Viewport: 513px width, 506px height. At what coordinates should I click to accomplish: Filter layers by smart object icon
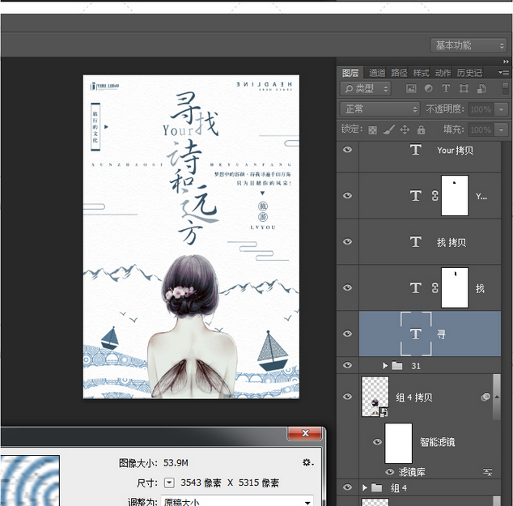pyautogui.click(x=481, y=88)
